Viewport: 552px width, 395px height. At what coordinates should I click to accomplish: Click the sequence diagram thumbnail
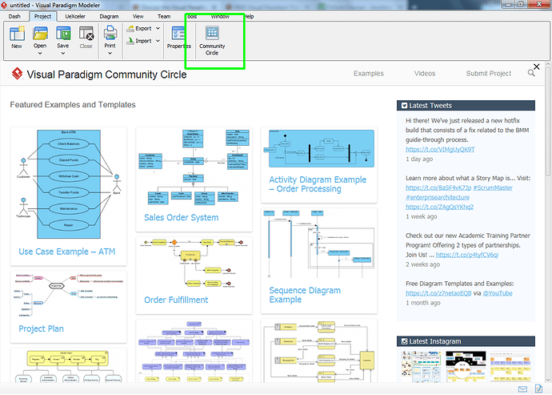318,244
